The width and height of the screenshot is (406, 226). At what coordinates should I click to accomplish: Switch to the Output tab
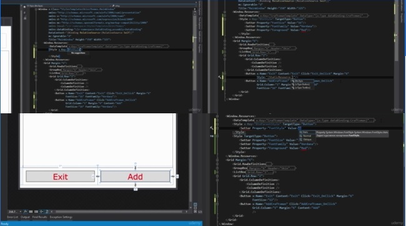pos(25,217)
